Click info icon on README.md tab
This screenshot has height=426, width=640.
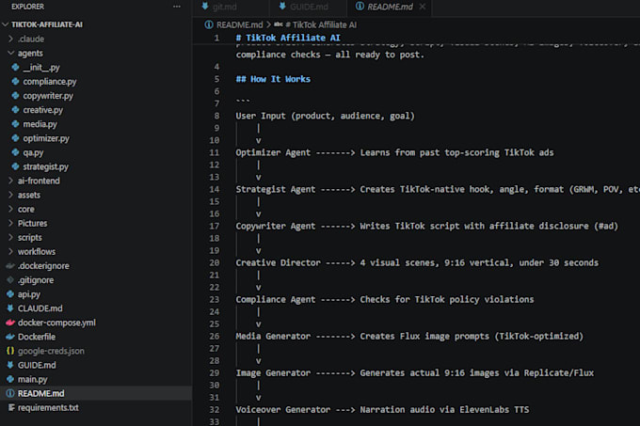[360, 7]
